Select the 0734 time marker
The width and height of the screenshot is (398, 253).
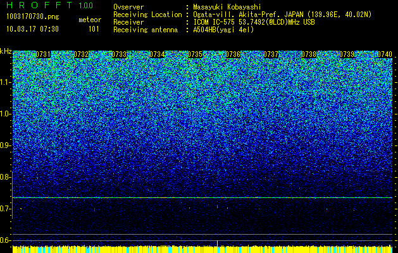[157, 54]
